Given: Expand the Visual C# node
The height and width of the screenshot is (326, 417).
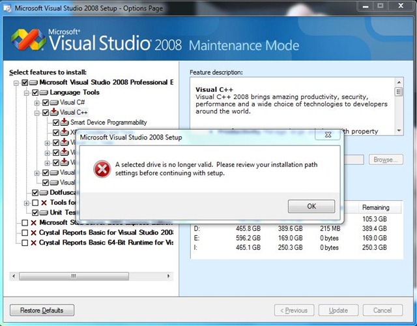Looking at the screenshot, I should coord(37,103).
